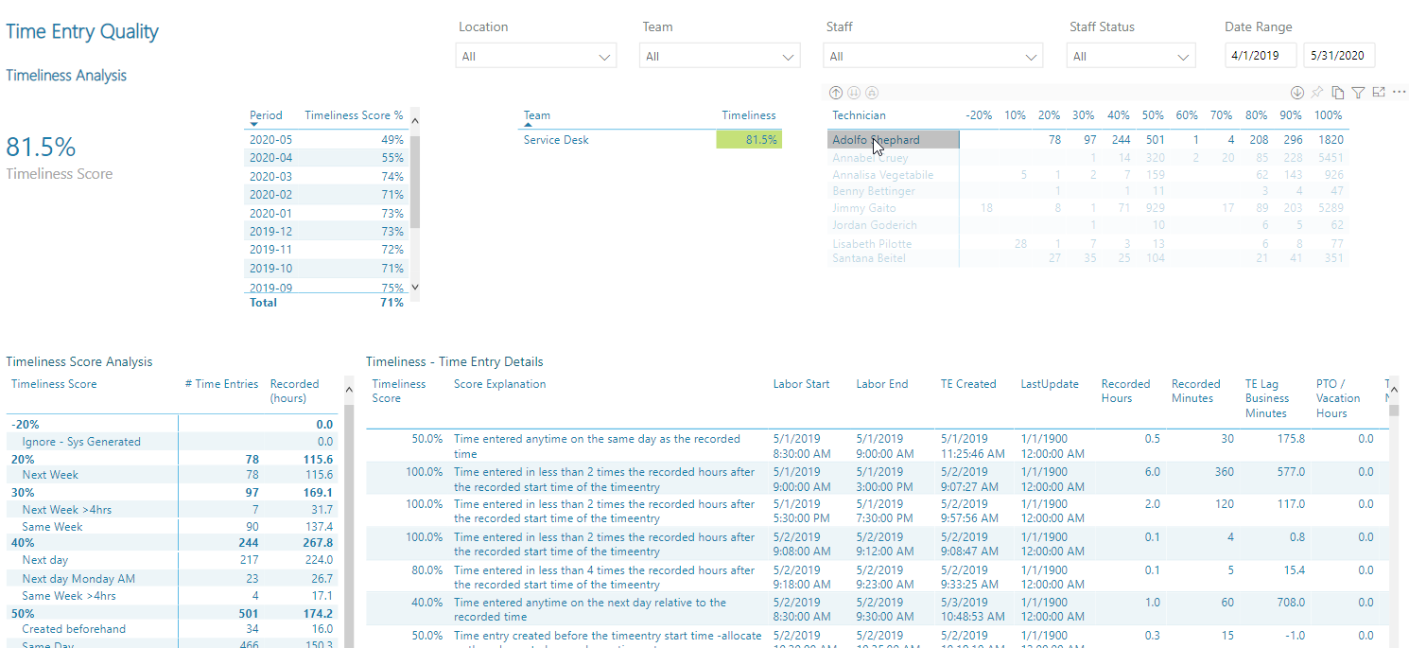The image size is (1409, 648).
Task: Click the LastUpdate column header
Action: pos(1050,384)
